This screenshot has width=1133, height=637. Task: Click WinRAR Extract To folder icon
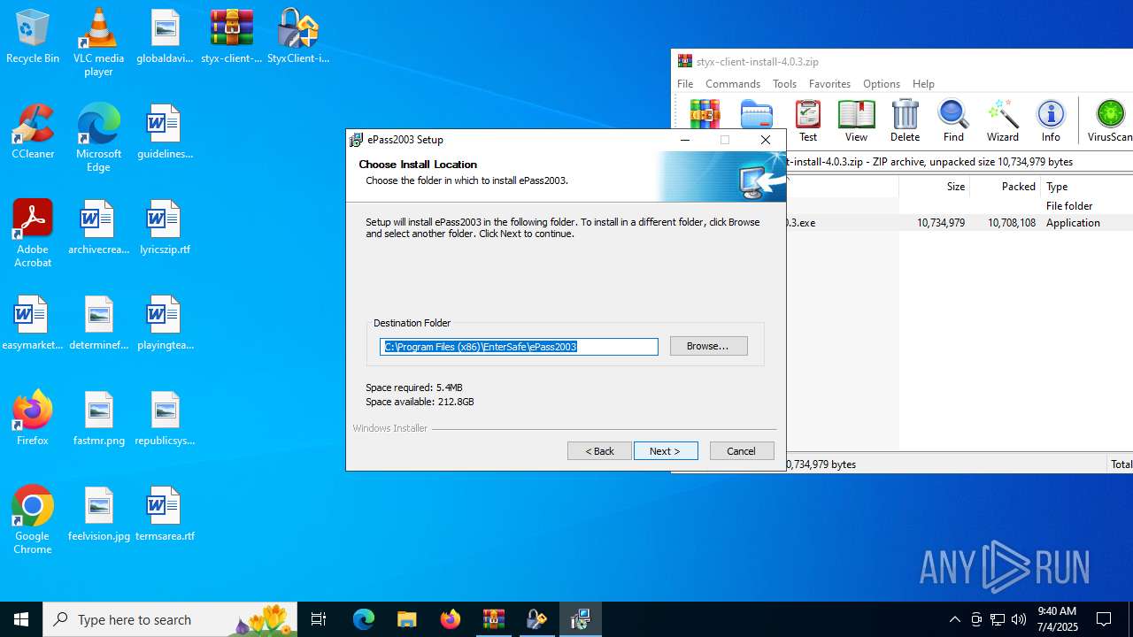757,114
